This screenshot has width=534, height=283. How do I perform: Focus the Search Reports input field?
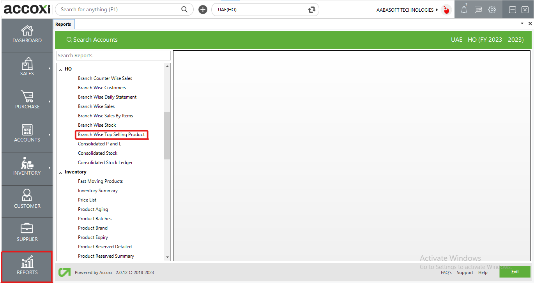[113, 56]
